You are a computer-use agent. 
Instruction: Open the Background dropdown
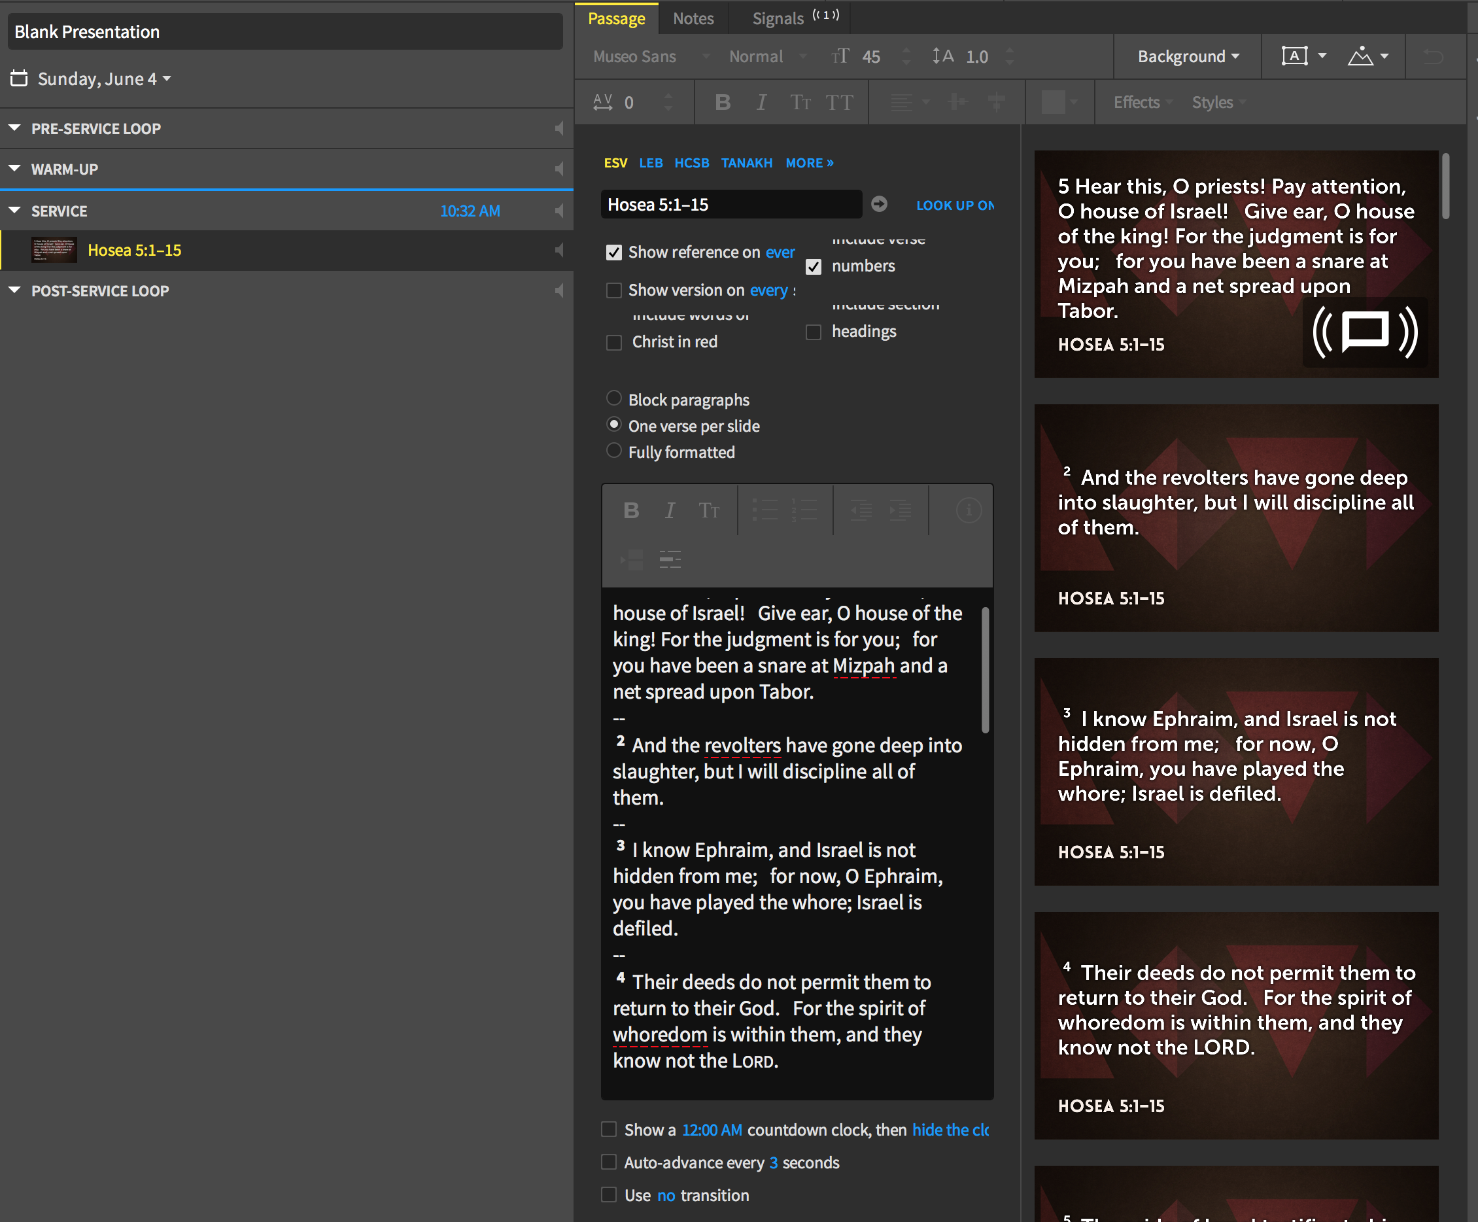point(1188,56)
